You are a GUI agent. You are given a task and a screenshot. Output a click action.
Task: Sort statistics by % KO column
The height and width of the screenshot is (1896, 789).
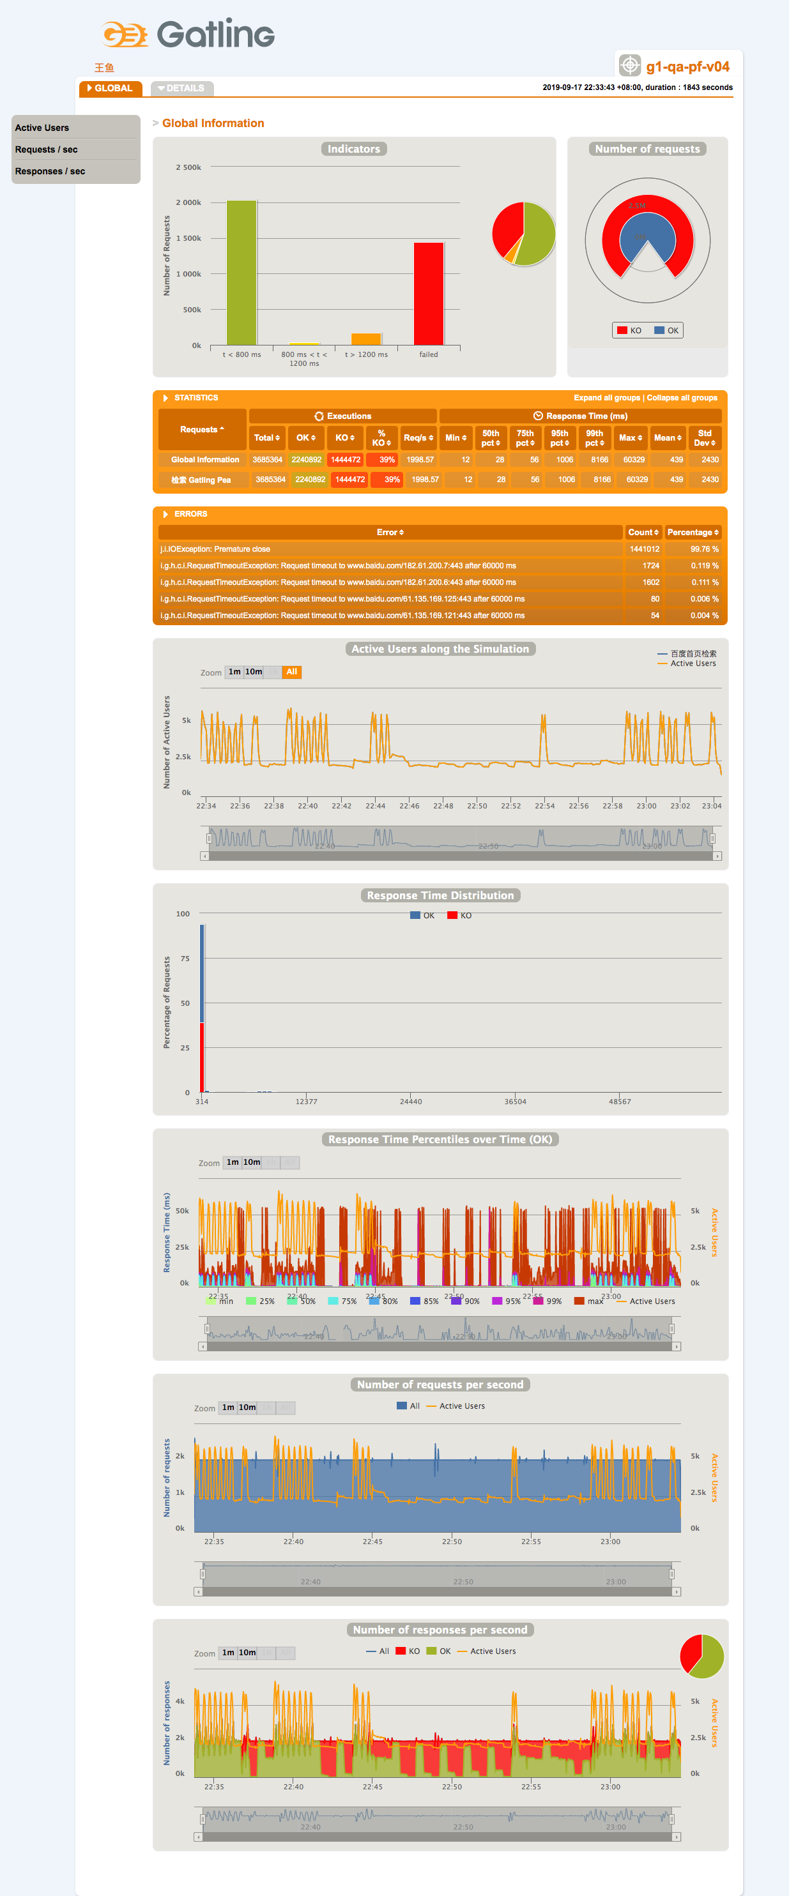[382, 438]
